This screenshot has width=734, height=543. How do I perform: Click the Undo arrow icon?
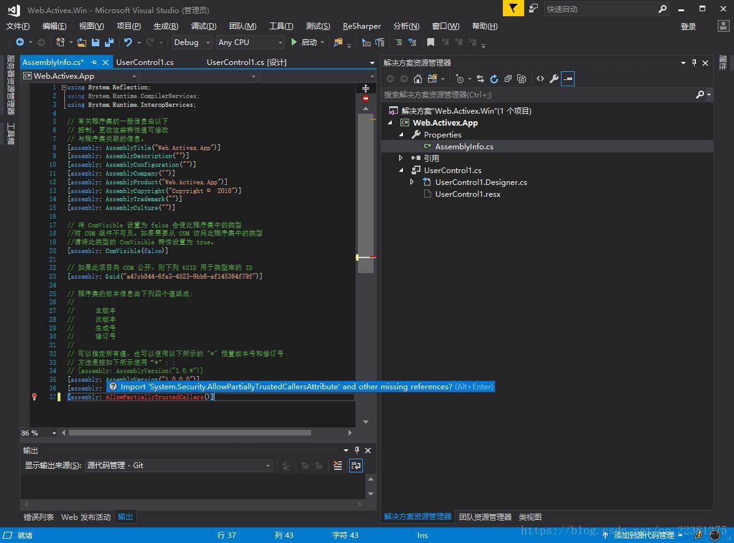tap(128, 42)
